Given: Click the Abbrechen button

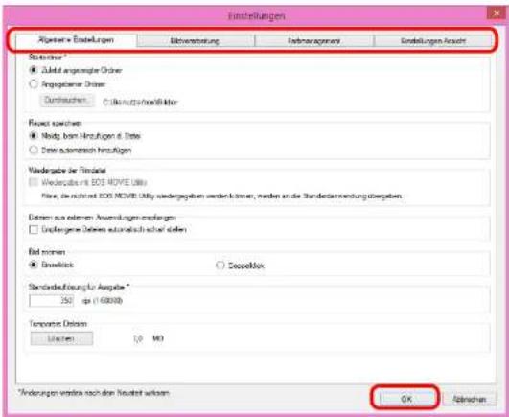Looking at the screenshot, I should coord(470,399).
